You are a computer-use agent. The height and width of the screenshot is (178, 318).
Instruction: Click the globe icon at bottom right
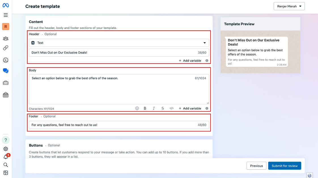coord(309,175)
